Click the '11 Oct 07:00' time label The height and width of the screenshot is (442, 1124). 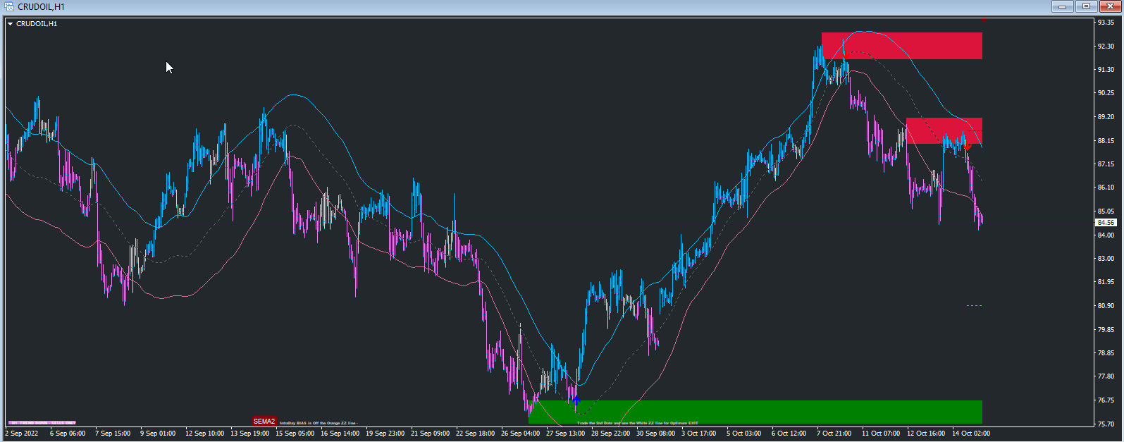(882, 434)
